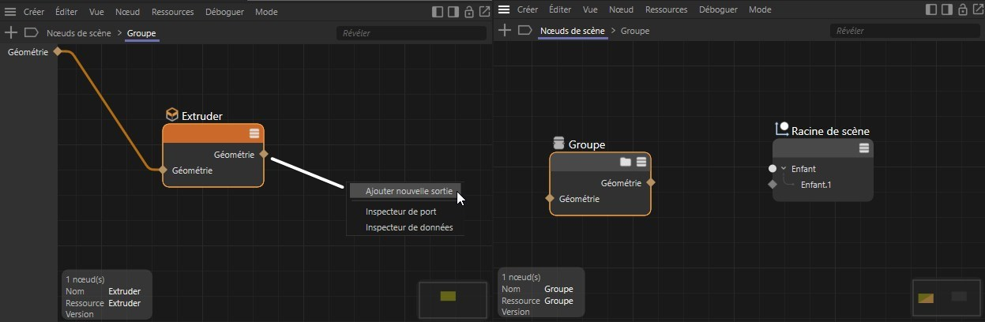This screenshot has height=322, width=985.
Task: Click the Révéler search field in left editor
Action: pyautogui.click(x=411, y=33)
